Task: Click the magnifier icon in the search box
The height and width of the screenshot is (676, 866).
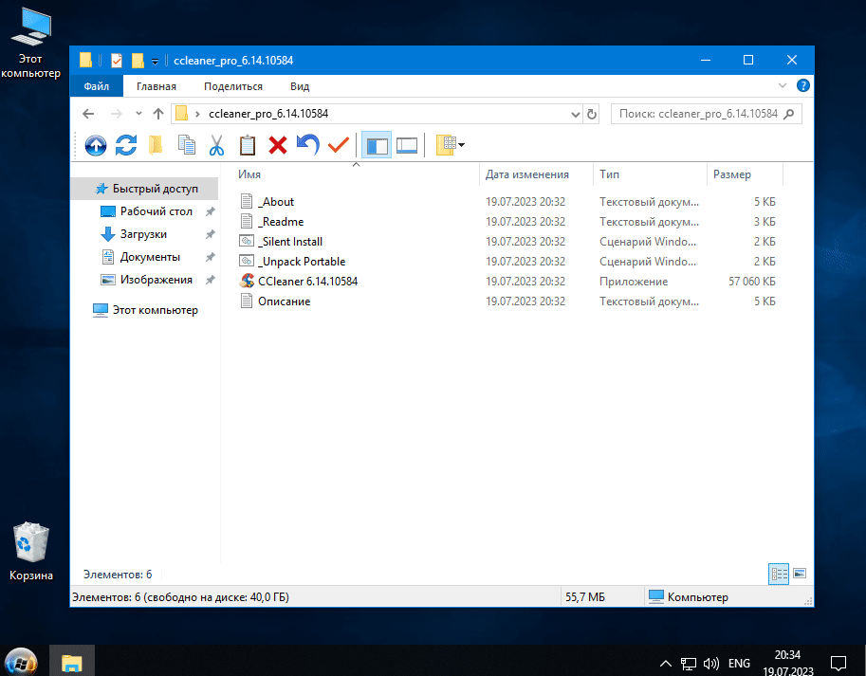Action: click(x=788, y=114)
